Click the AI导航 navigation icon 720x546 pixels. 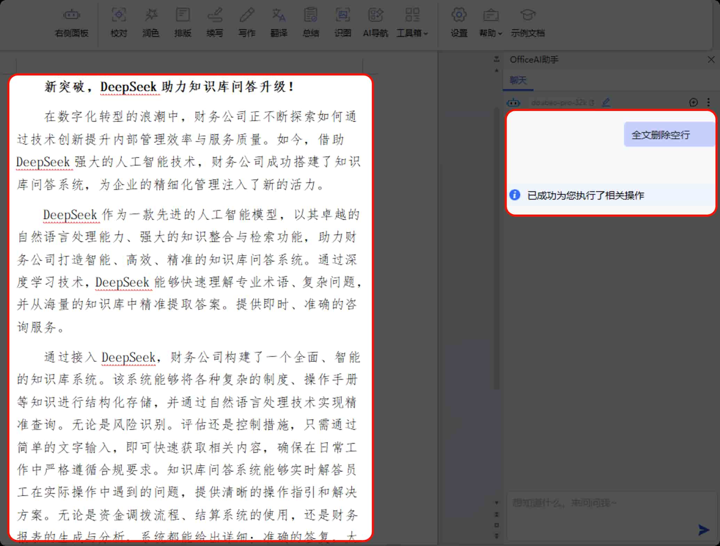click(375, 22)
